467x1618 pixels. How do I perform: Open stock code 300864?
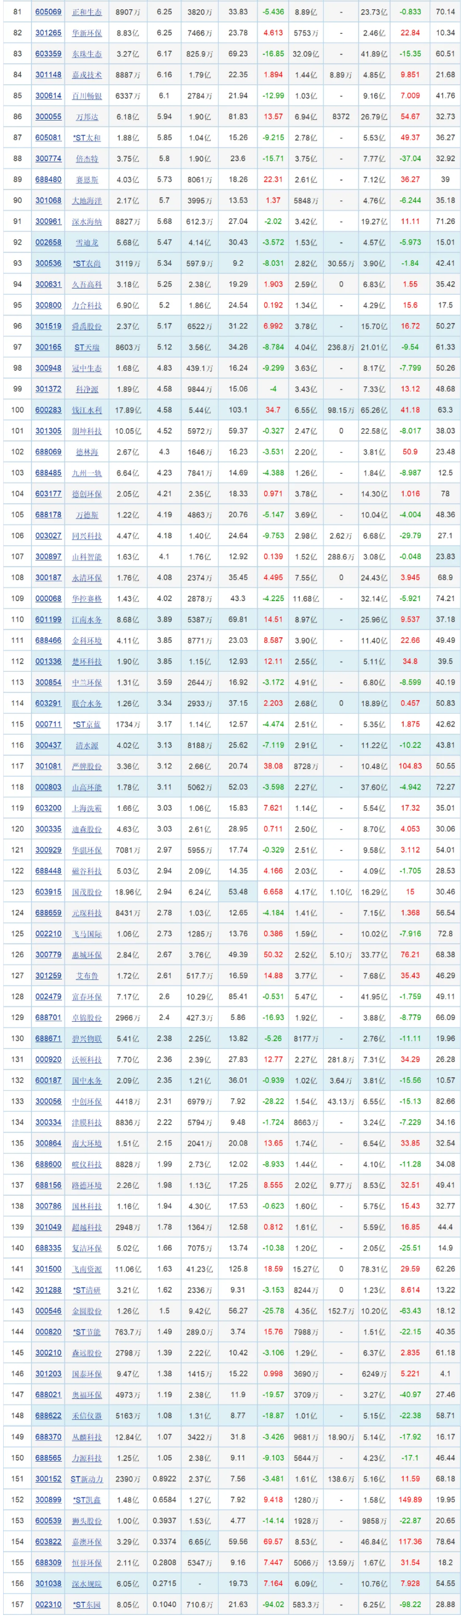[x=49, y=1143]
